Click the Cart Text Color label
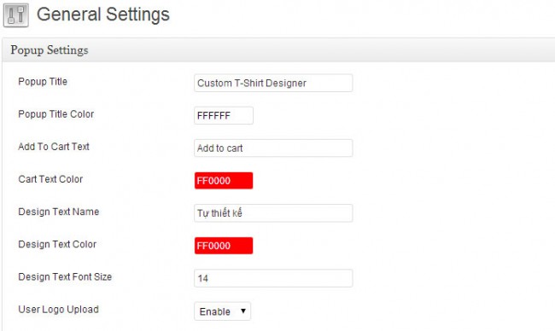Viewport: 555px width, 331px height. pyautogui.click(x=50, y=179)
